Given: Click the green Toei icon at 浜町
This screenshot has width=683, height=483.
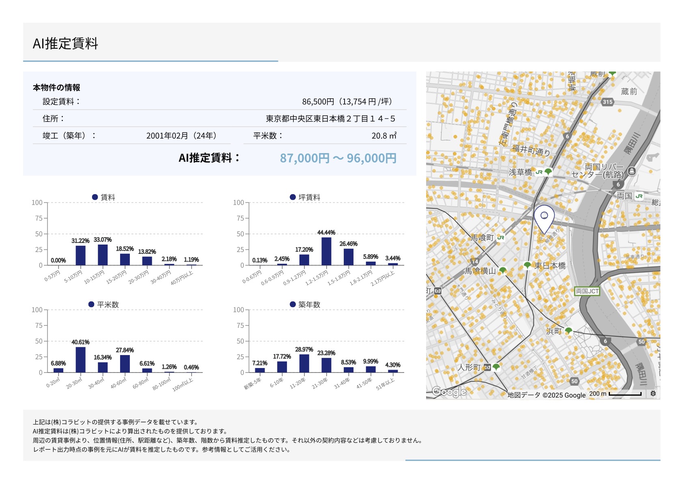Looking at the screenshot, I should click(569, 331).
